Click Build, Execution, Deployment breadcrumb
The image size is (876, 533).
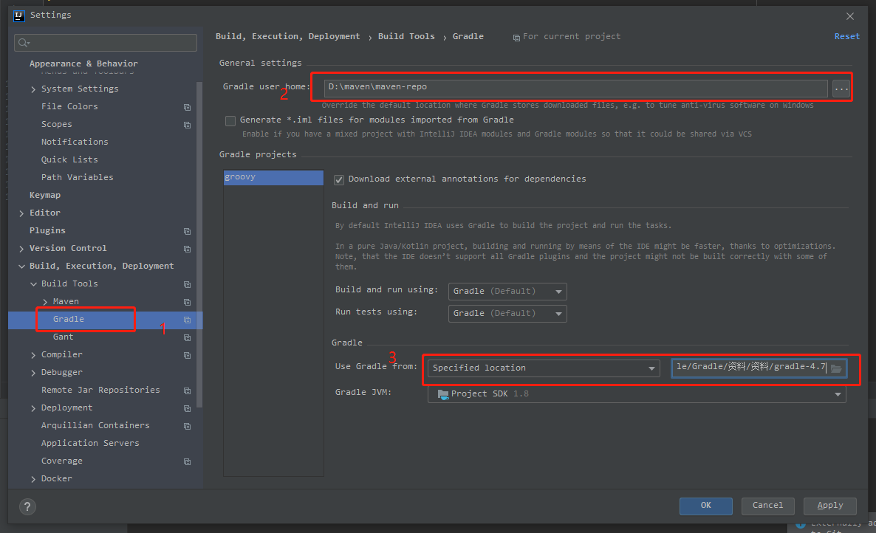pyautogui.click(x=288, y=36)
